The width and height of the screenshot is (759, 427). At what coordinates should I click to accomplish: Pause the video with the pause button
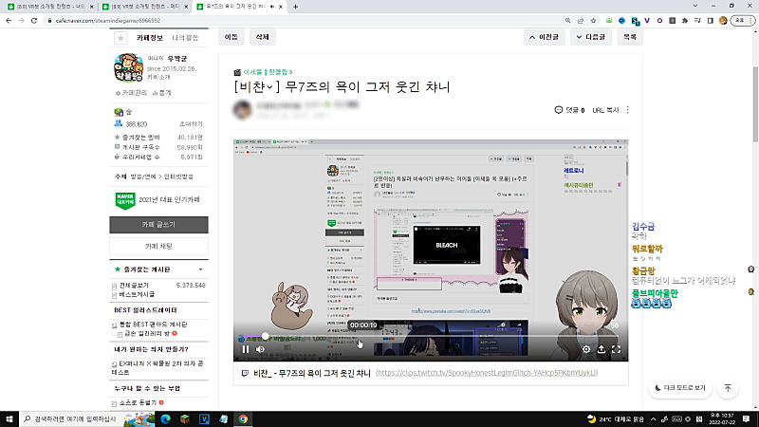(246, 349)
